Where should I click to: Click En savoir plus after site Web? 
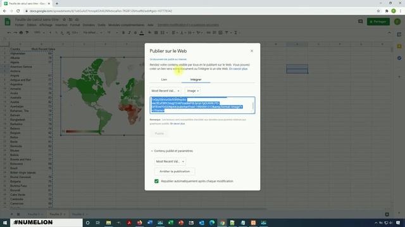(x=238, y=69)
